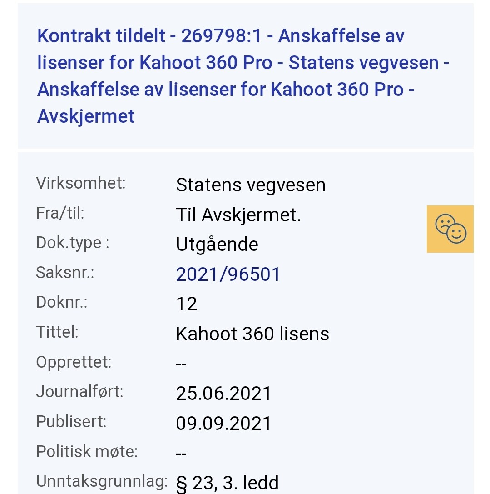Click the Unntaksgrunnlag field label
Viewport: 490px width, 494px height.
coord(102,481)
